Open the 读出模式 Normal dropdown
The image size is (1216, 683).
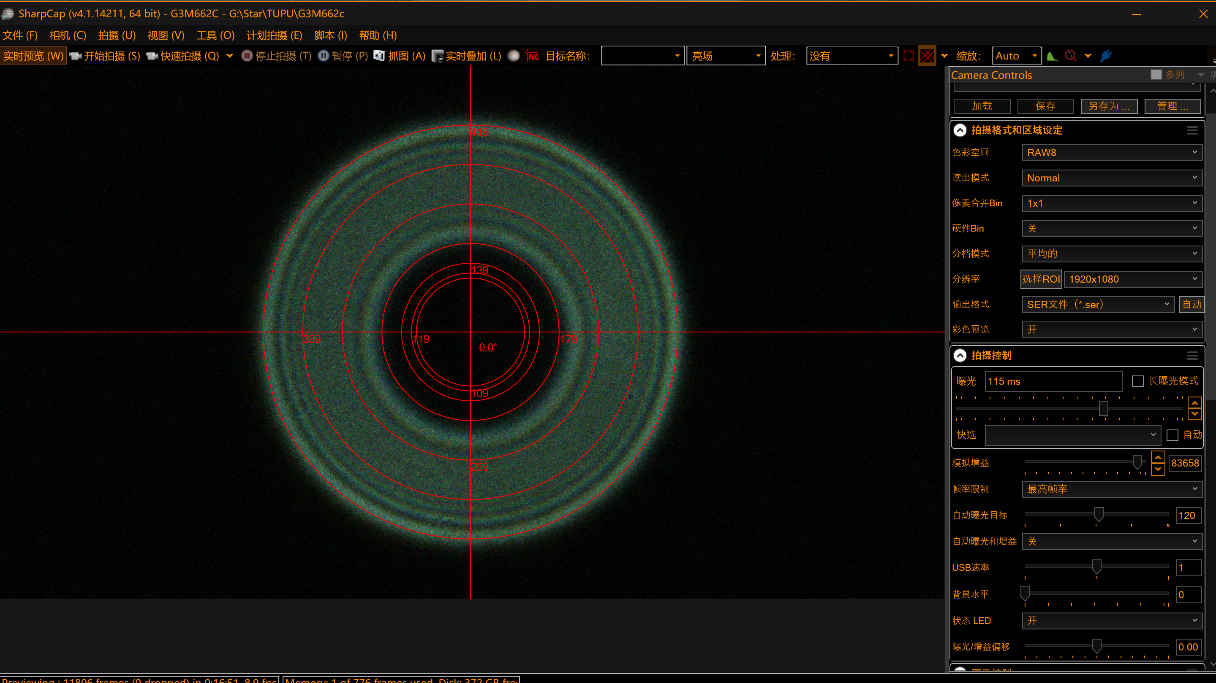(1112, 178)
